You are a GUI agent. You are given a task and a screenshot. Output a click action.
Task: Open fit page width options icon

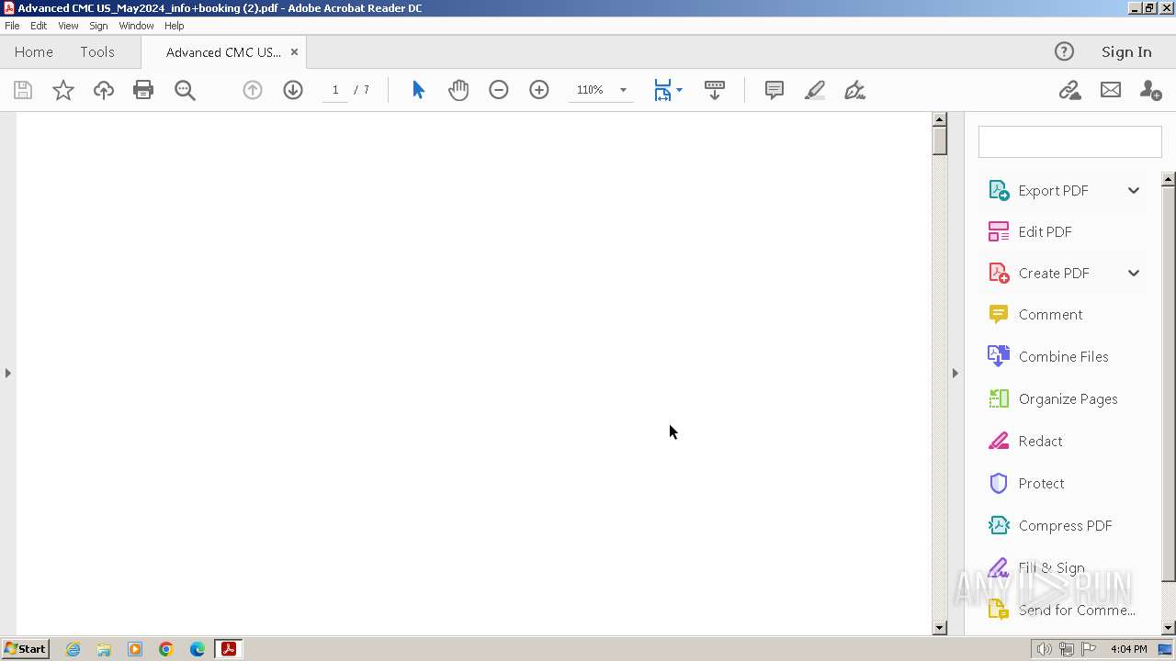668,90
